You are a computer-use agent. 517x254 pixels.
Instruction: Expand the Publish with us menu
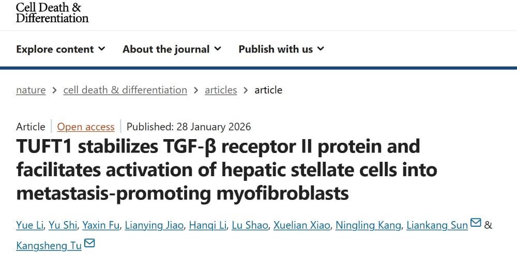281,49
